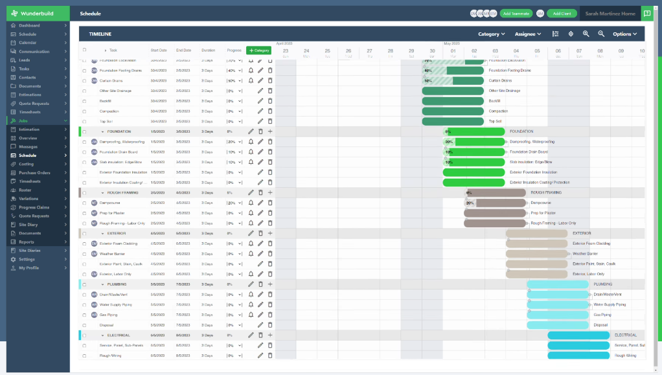Click the SM avatar next to Add Client
The height and width of the screenshot is (375, 662).
click(540, 14)
